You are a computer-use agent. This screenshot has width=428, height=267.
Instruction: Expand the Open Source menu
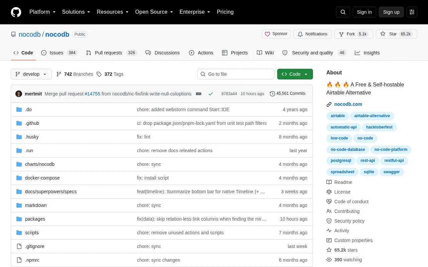(154, 12)
